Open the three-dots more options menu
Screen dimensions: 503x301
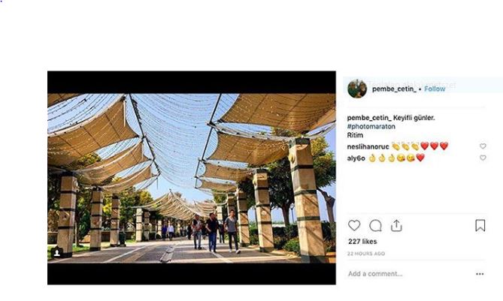pyautogui.click(x=480, y=274)
